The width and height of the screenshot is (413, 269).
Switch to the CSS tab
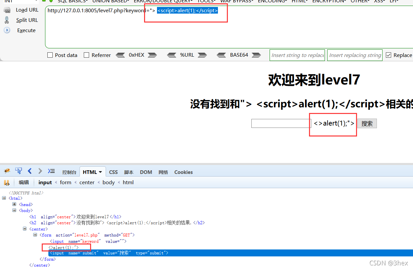point(113,172)
